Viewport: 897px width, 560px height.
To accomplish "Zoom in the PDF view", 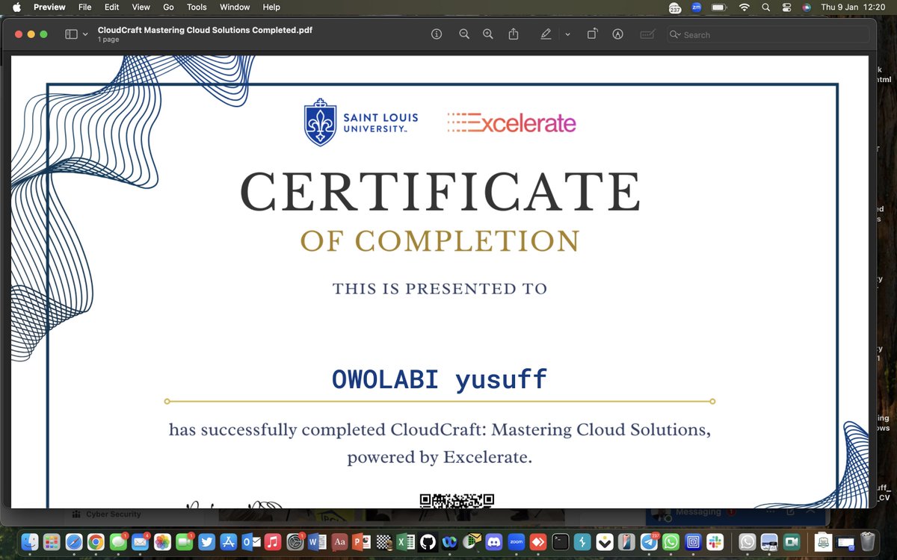I will pos(488,34).
